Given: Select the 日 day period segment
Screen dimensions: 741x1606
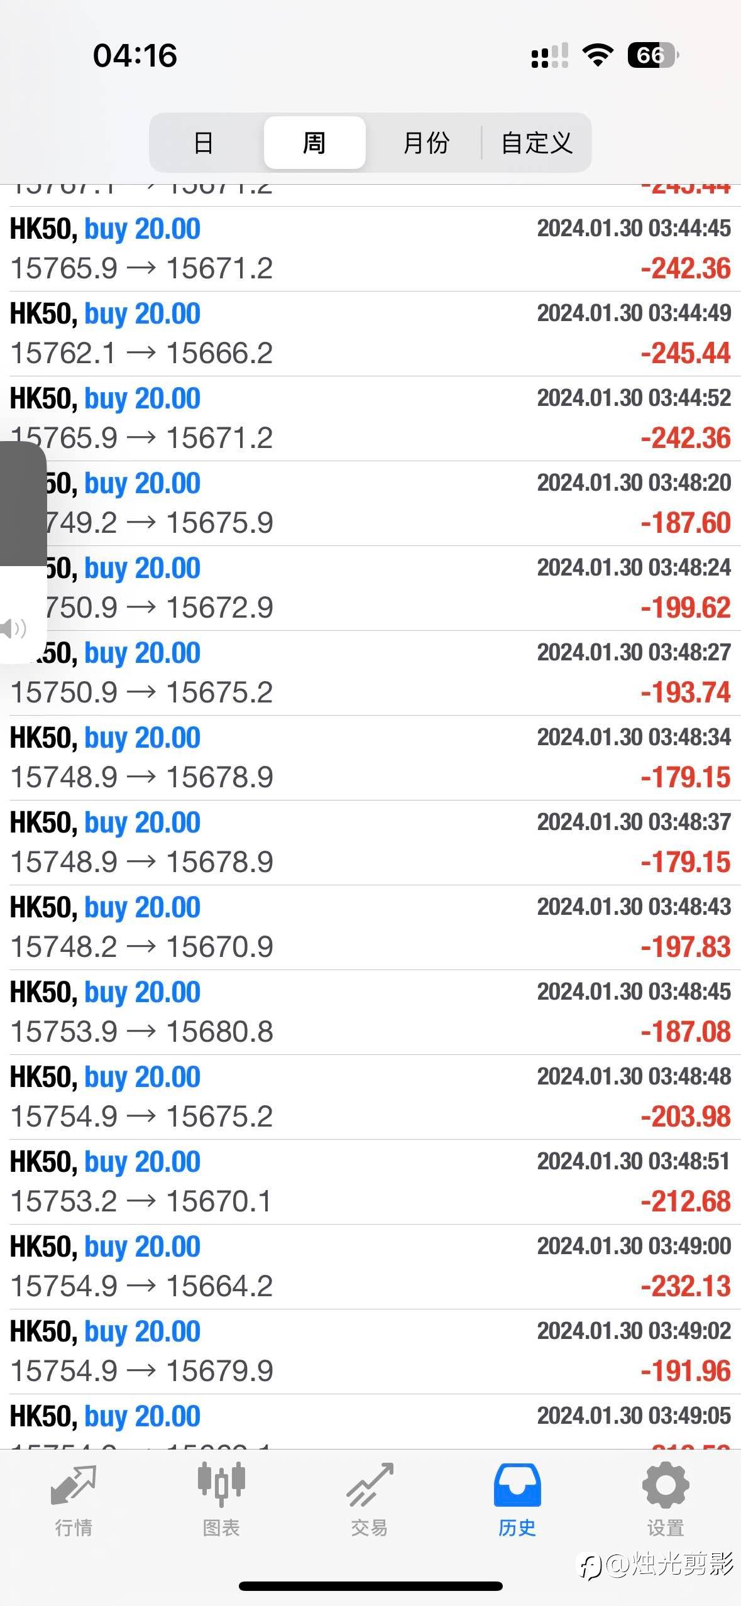Looking at the screenshot, I should (x=204, y=143).
